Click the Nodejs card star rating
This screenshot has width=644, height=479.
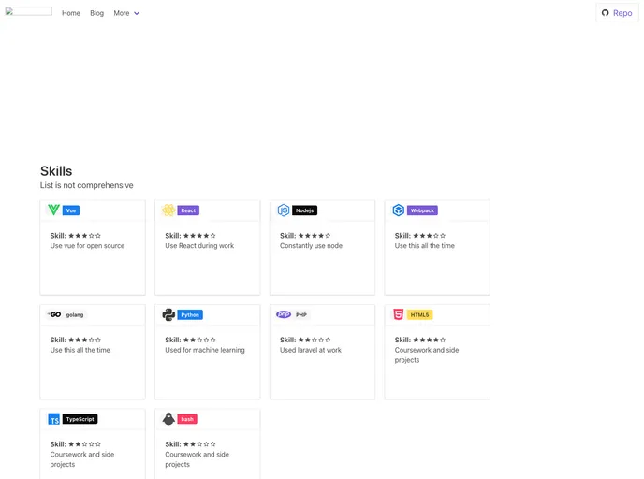click(315, 236)
